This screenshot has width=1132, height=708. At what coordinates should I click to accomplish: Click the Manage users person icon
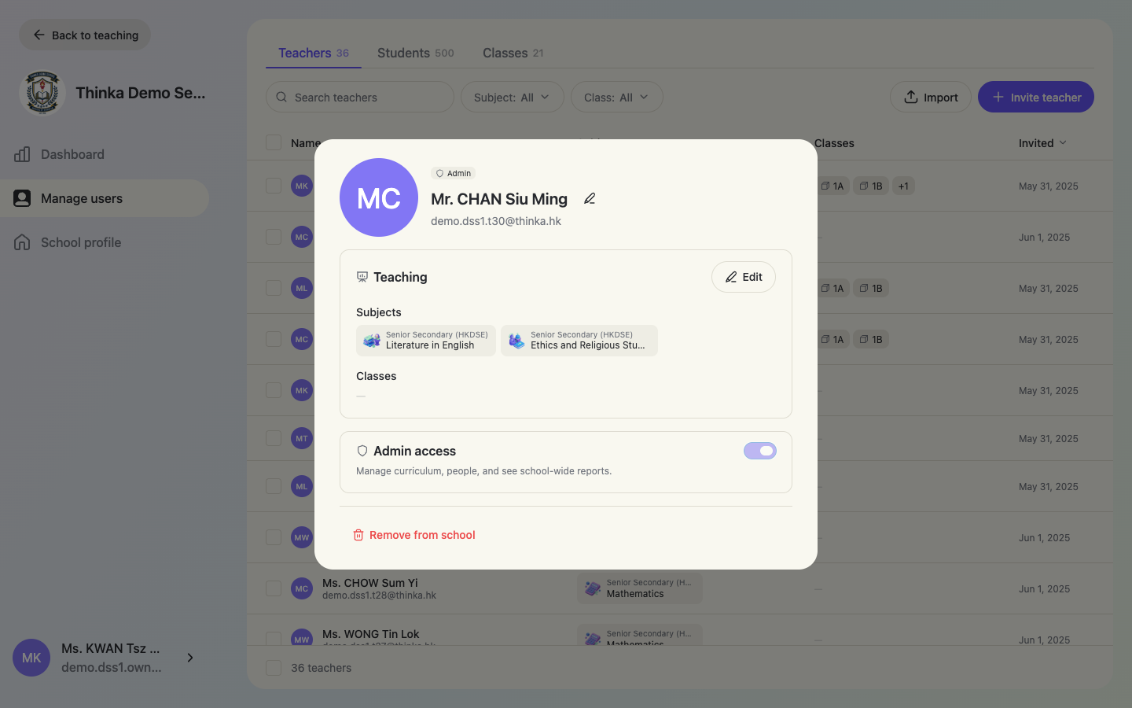pyautogui.click(x=22, y=198)
